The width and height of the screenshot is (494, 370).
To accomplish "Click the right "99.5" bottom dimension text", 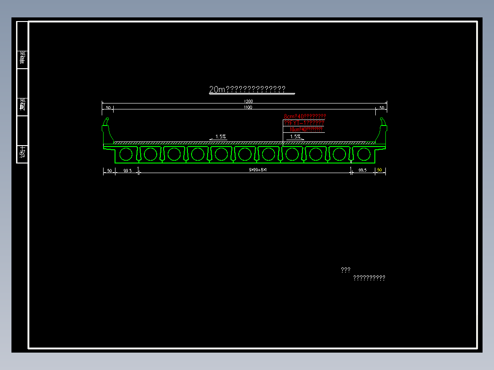I will [362, 170].
